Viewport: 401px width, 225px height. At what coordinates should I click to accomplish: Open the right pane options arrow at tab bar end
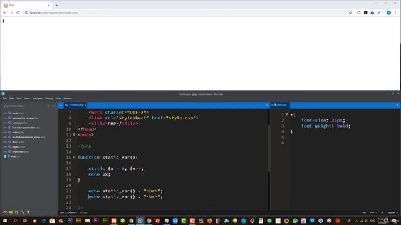[397, 105]
